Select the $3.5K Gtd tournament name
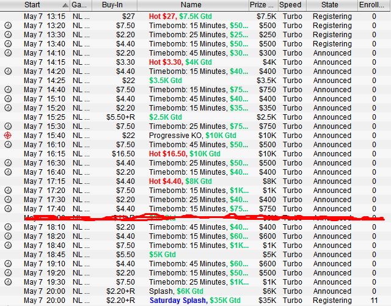This screenshot has height=306, width=391. (x=166, y=81)
